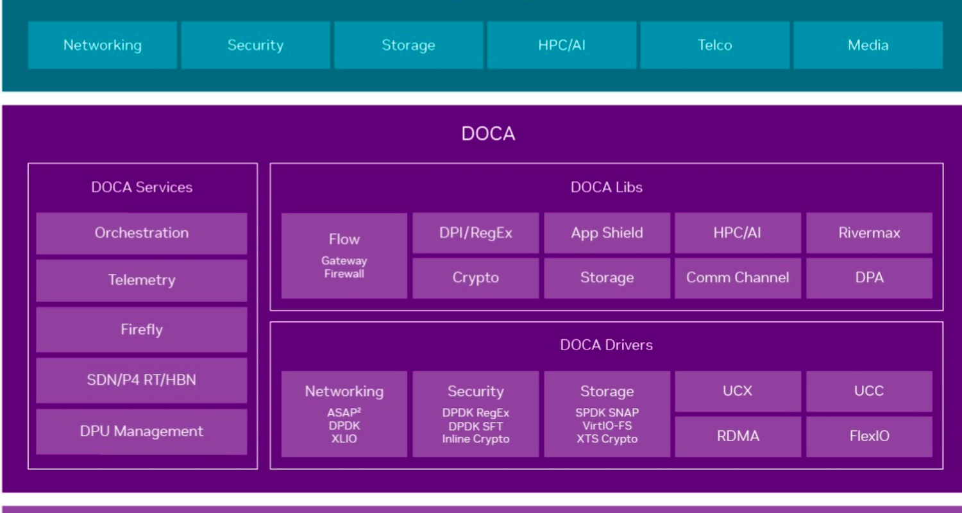Select the Orchestration service block
This screenshot has height=513, width=962.
142,233
